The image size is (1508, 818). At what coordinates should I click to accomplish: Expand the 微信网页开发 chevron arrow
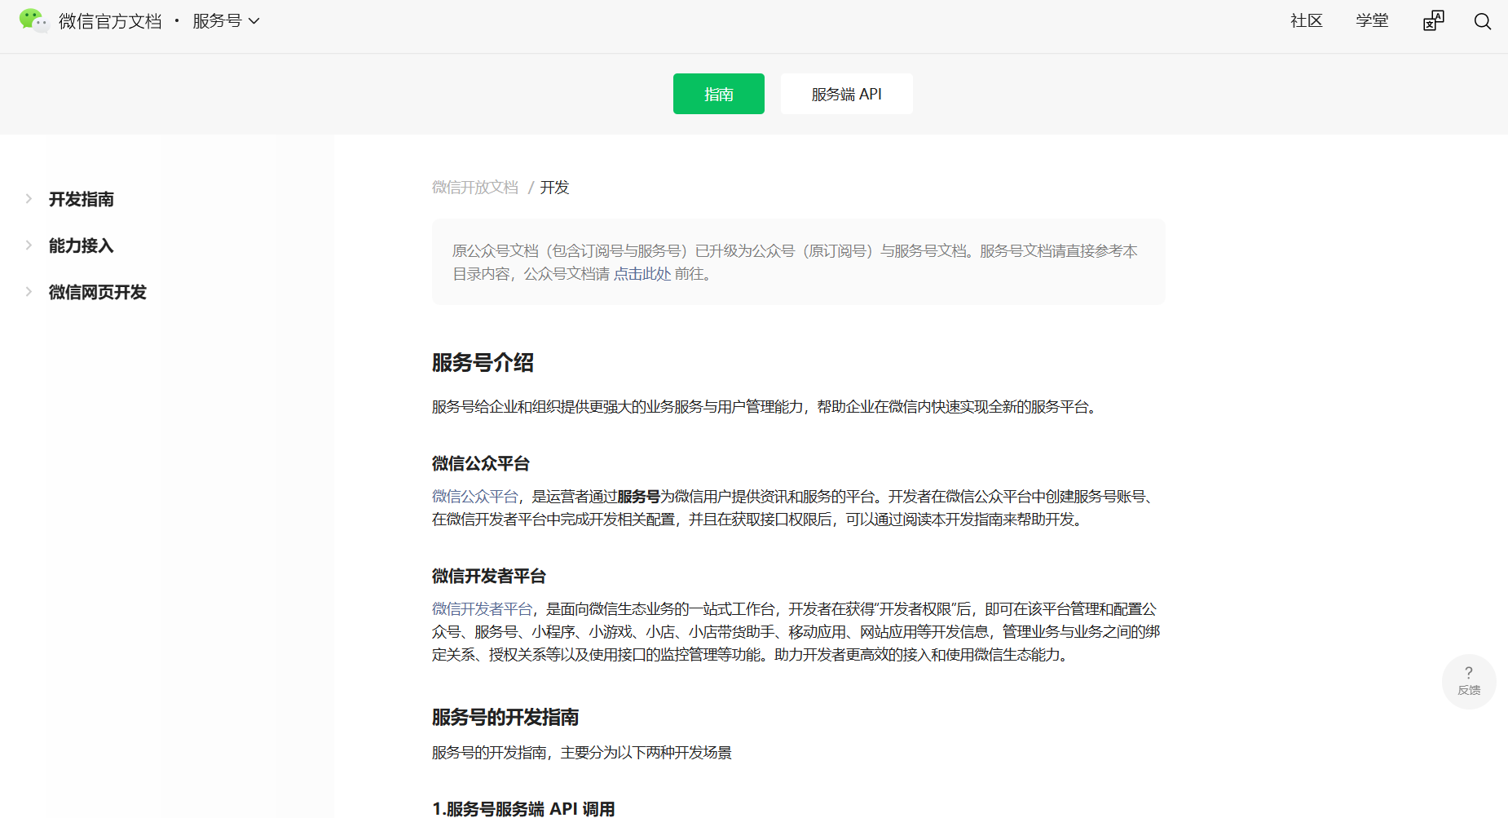click(x=29, y=292)
